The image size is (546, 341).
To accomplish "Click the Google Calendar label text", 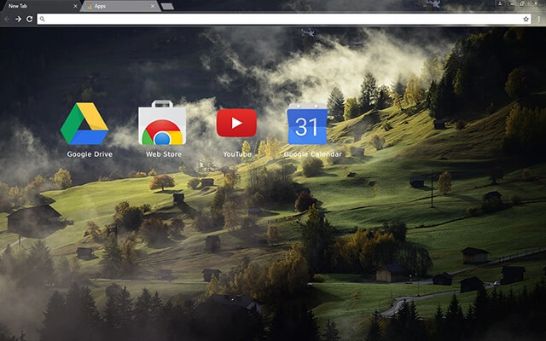I will [313, 154].
